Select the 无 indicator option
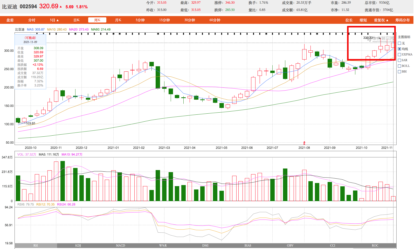Screen dimensions: 415x249 tap(399, 43)
